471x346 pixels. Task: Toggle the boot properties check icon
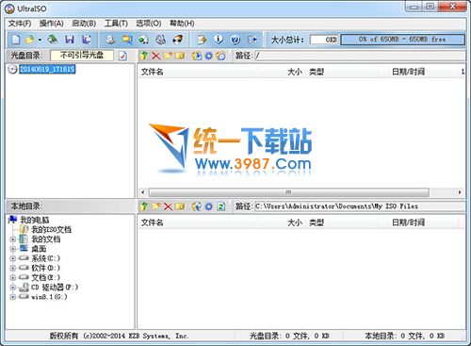pos(122,56)
